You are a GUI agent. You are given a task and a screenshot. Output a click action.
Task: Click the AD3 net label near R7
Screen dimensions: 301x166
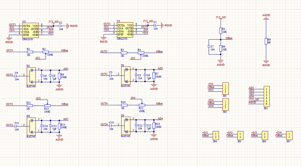160,68
